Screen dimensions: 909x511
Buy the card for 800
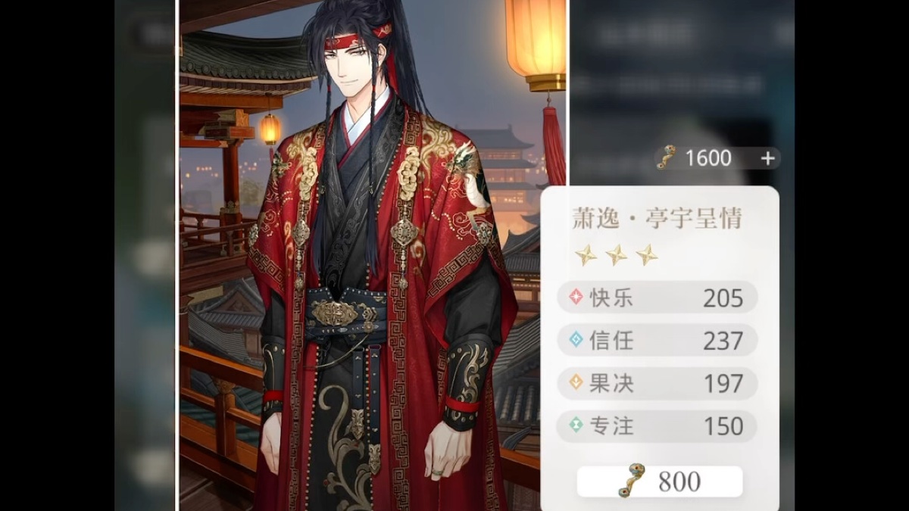(660, 481)
